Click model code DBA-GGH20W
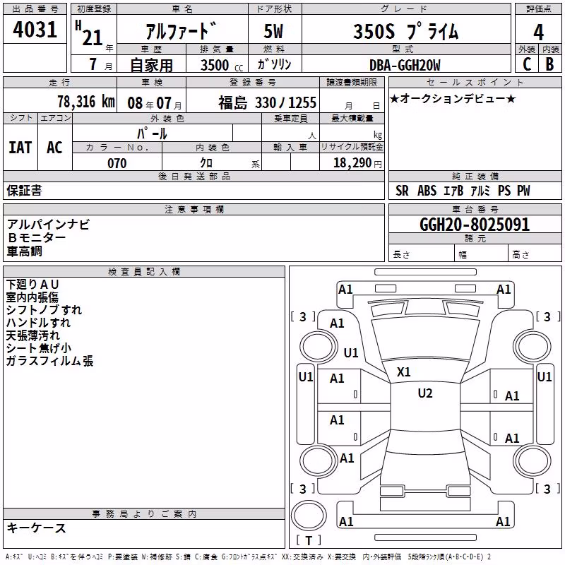 [x=405, y=65]
